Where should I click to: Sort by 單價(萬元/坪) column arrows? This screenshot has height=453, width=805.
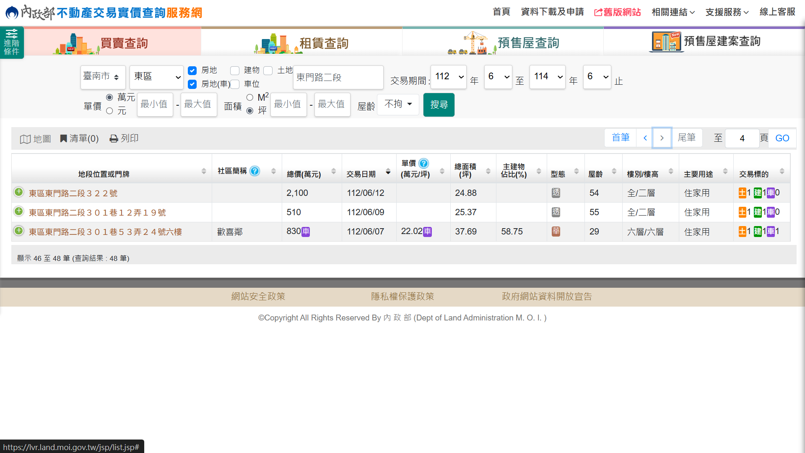(x=442, y=171)
